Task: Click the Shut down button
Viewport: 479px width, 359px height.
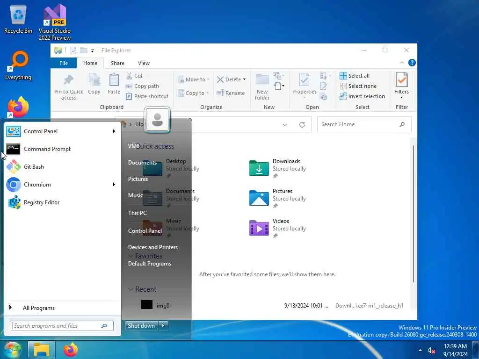Action: point(142,326)
